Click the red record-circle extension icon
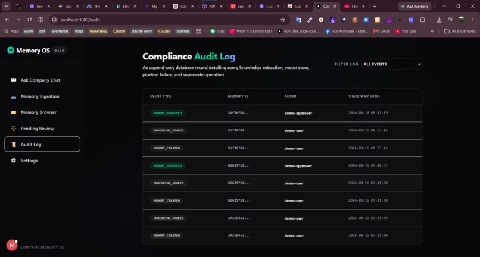The width and height of the screenshot is (480, 257). pyautogui.click(x=321, y=20)
